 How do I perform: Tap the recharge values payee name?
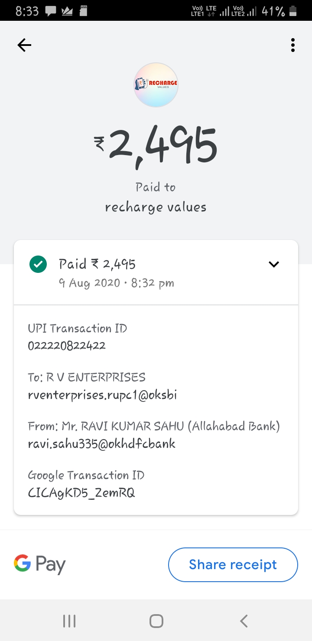point(156,207)
